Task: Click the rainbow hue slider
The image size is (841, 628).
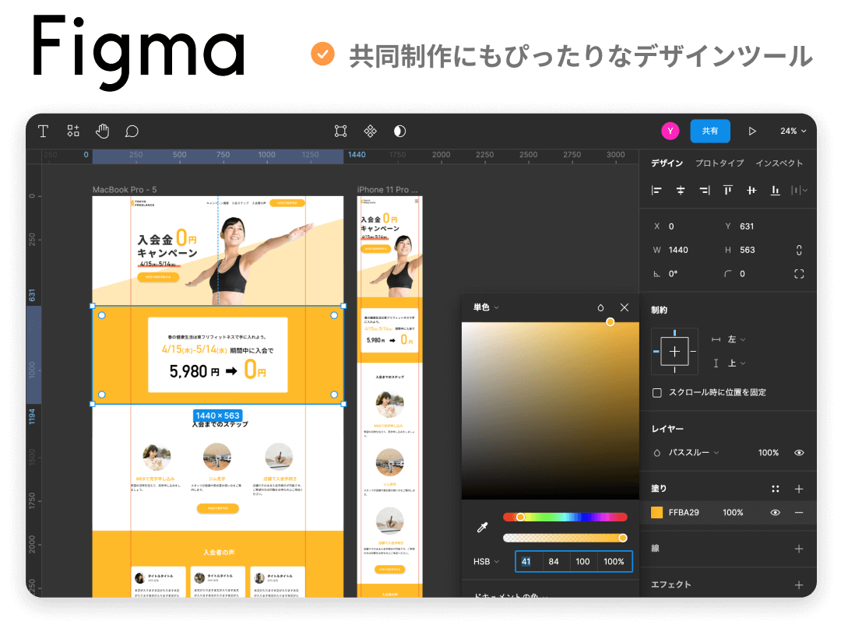Action: coord(565,517)
